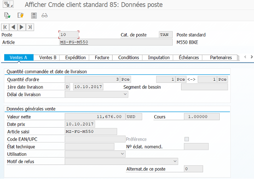Viewport: 254px width, 179px height.
Task: Expand the Délai de livraison dropdown
Action: point(125,94)
